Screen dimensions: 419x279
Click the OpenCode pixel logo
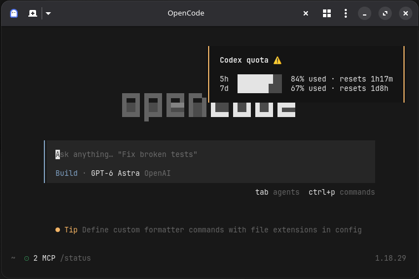(x=209, y=107)
